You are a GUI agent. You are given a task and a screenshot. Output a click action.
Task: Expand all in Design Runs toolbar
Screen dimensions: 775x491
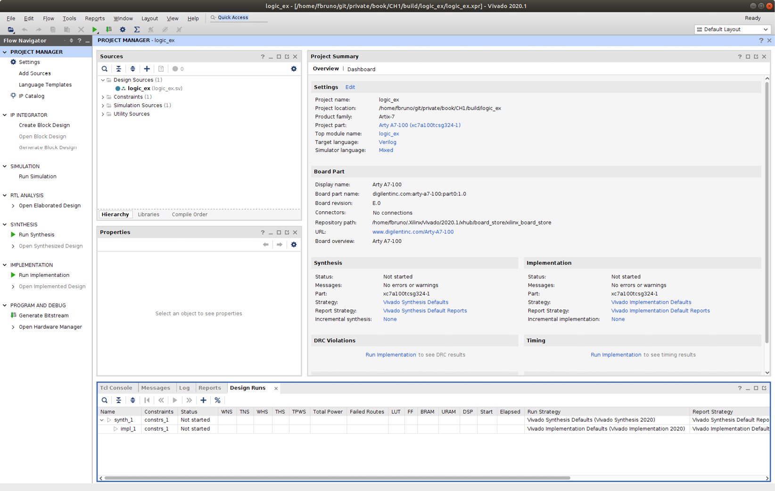pos(133,400)
